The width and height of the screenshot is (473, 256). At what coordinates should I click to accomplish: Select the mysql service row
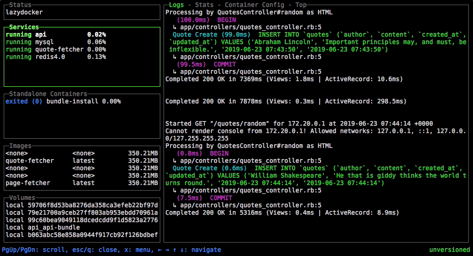56,42
